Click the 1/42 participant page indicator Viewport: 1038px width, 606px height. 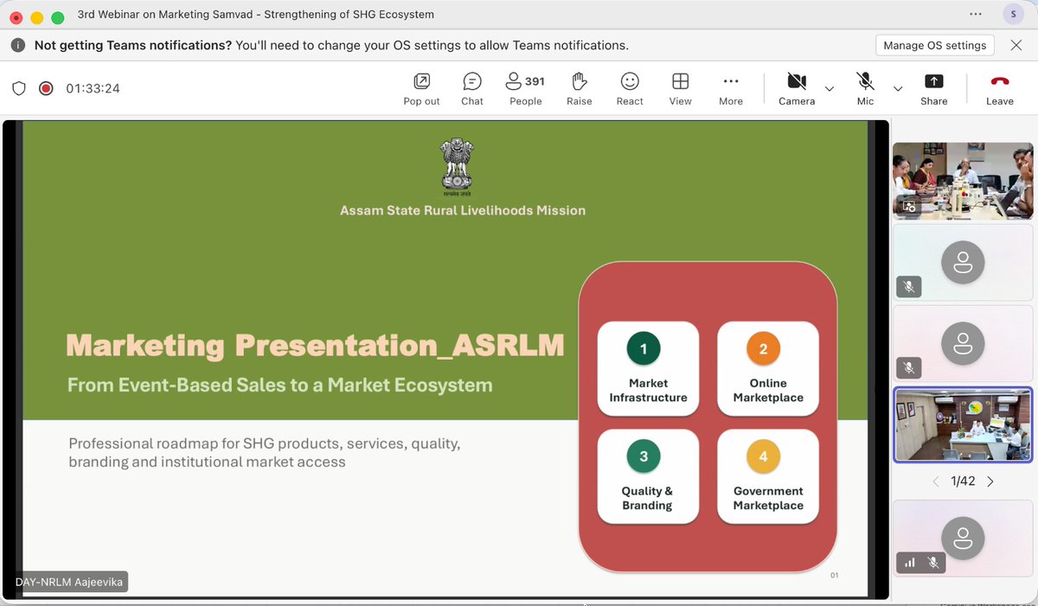click(963, 482)
